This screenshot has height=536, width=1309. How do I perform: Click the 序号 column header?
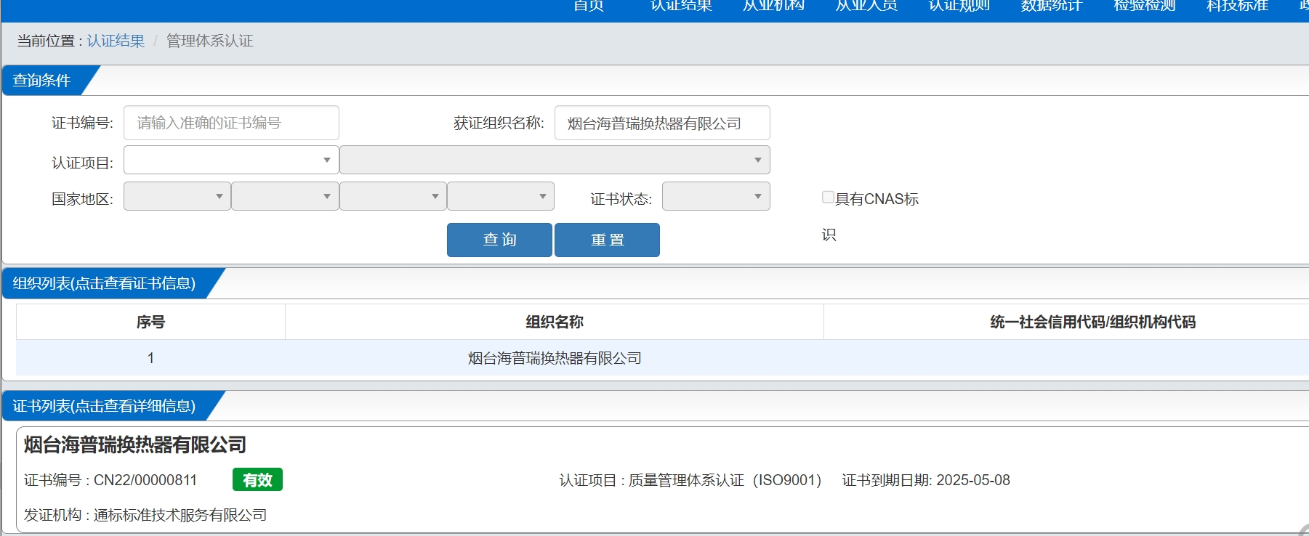pos(150,322)
